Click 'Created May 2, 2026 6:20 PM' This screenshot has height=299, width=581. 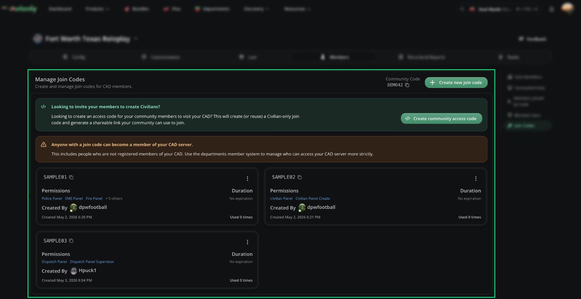(x=67, y=217)
